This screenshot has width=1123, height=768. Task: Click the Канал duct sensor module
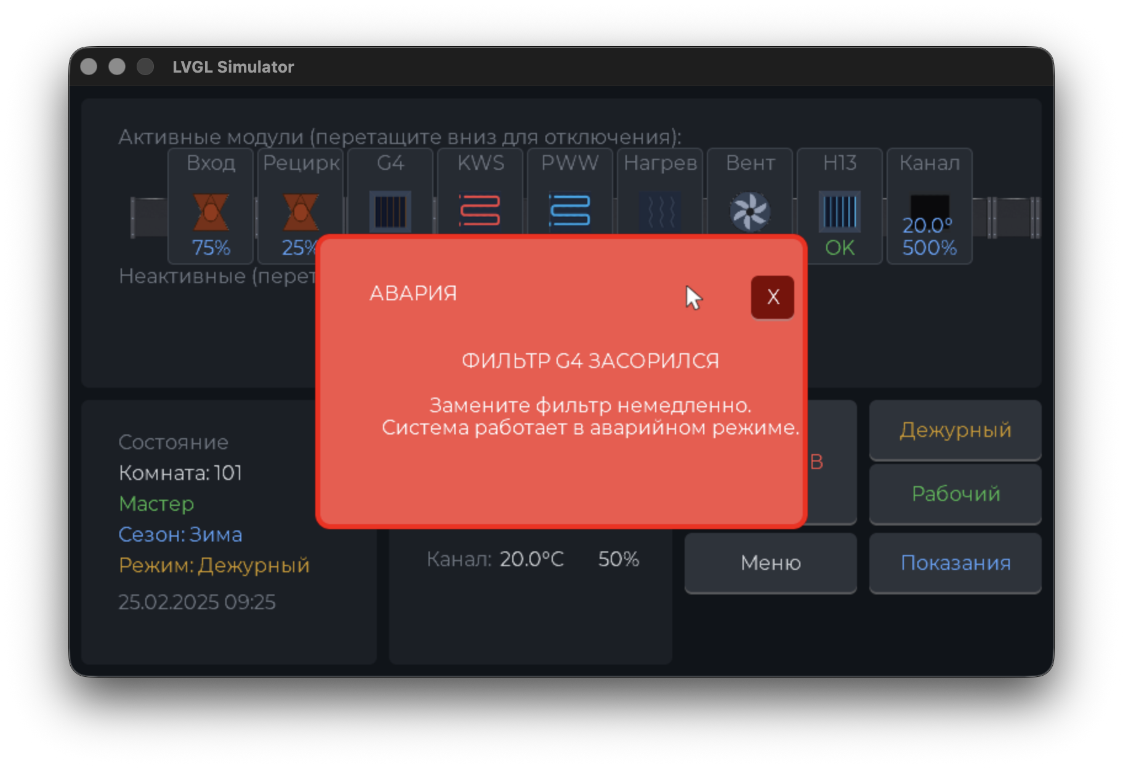[929, 207]
